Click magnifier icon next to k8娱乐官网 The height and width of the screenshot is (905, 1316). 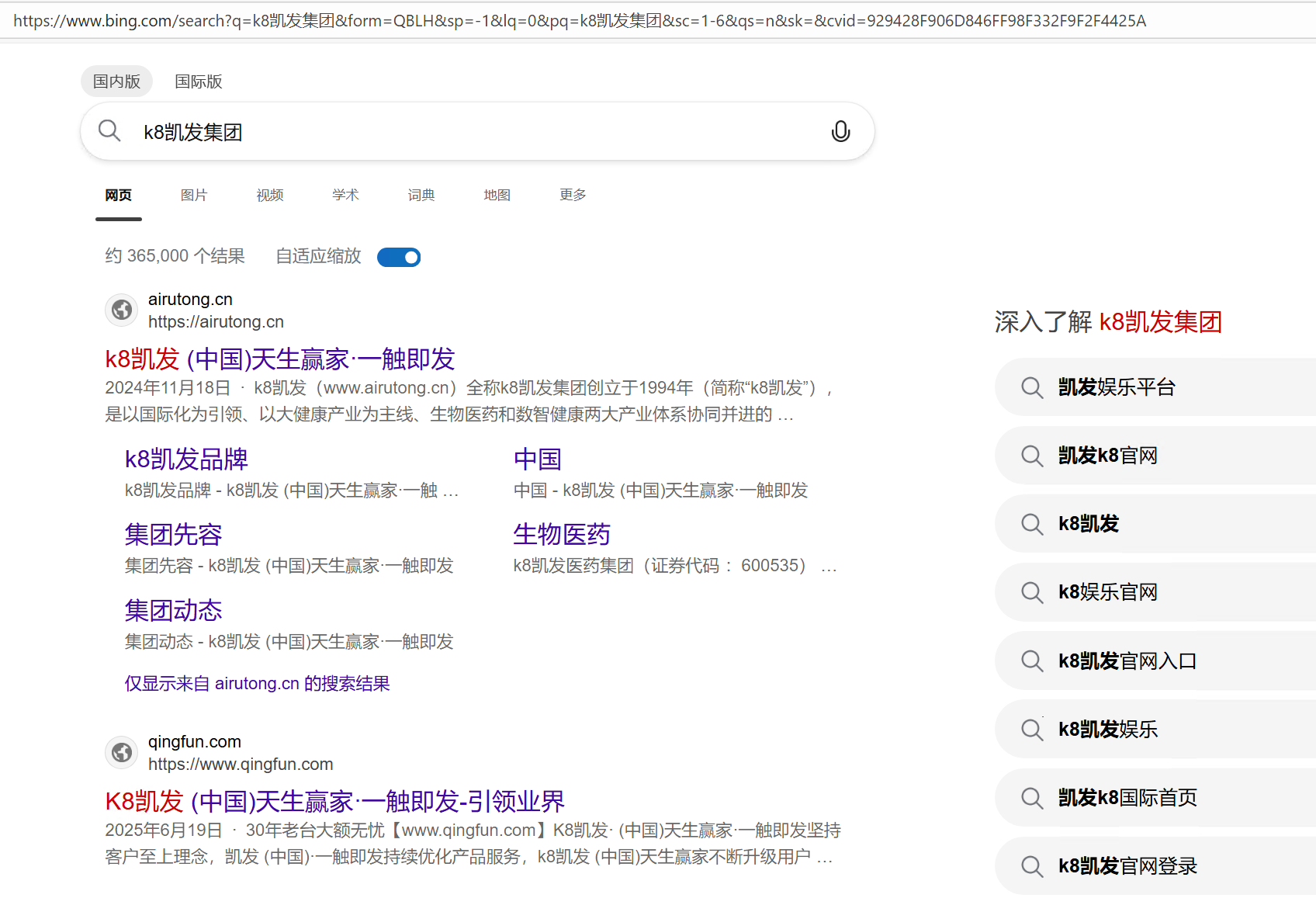[x=1032, y=592]
